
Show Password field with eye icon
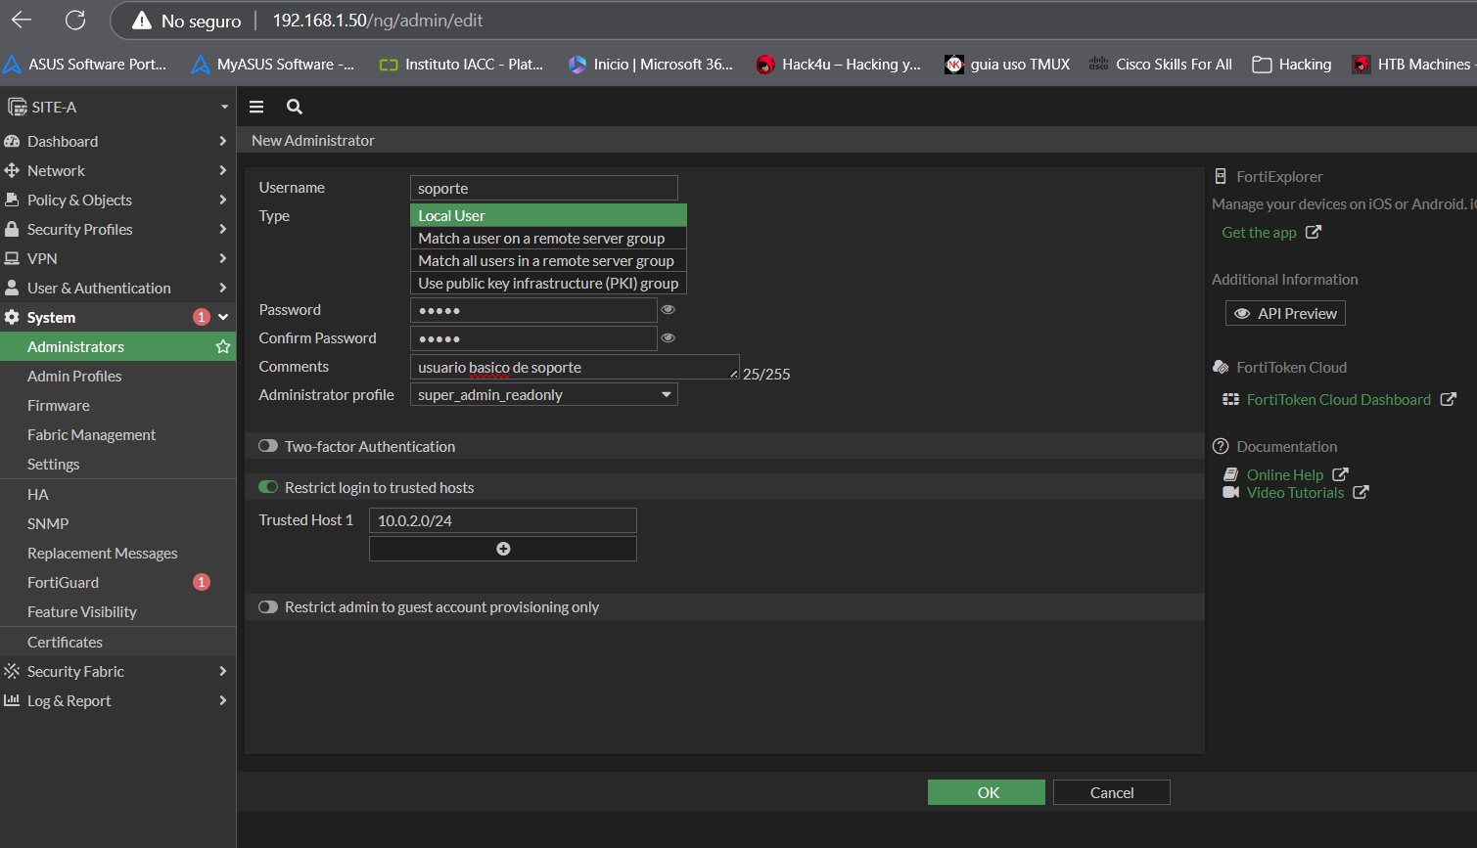coord(669,310)
